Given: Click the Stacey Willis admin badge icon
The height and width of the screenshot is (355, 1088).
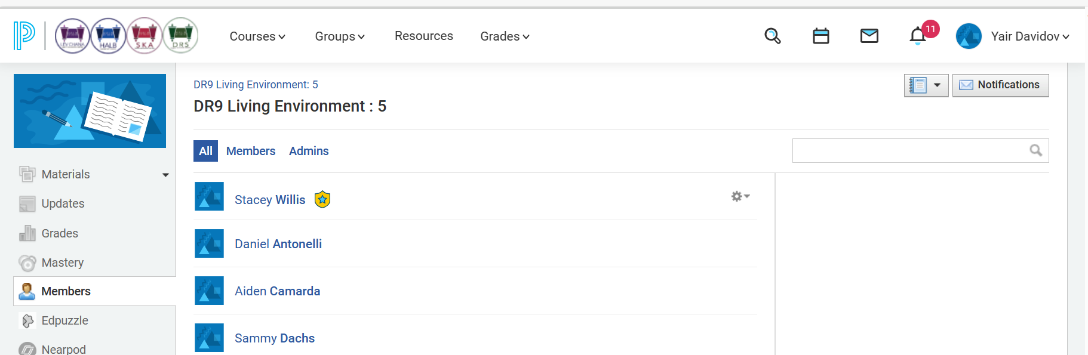Looking at the screenshot, I should click(x=322, y=199).
